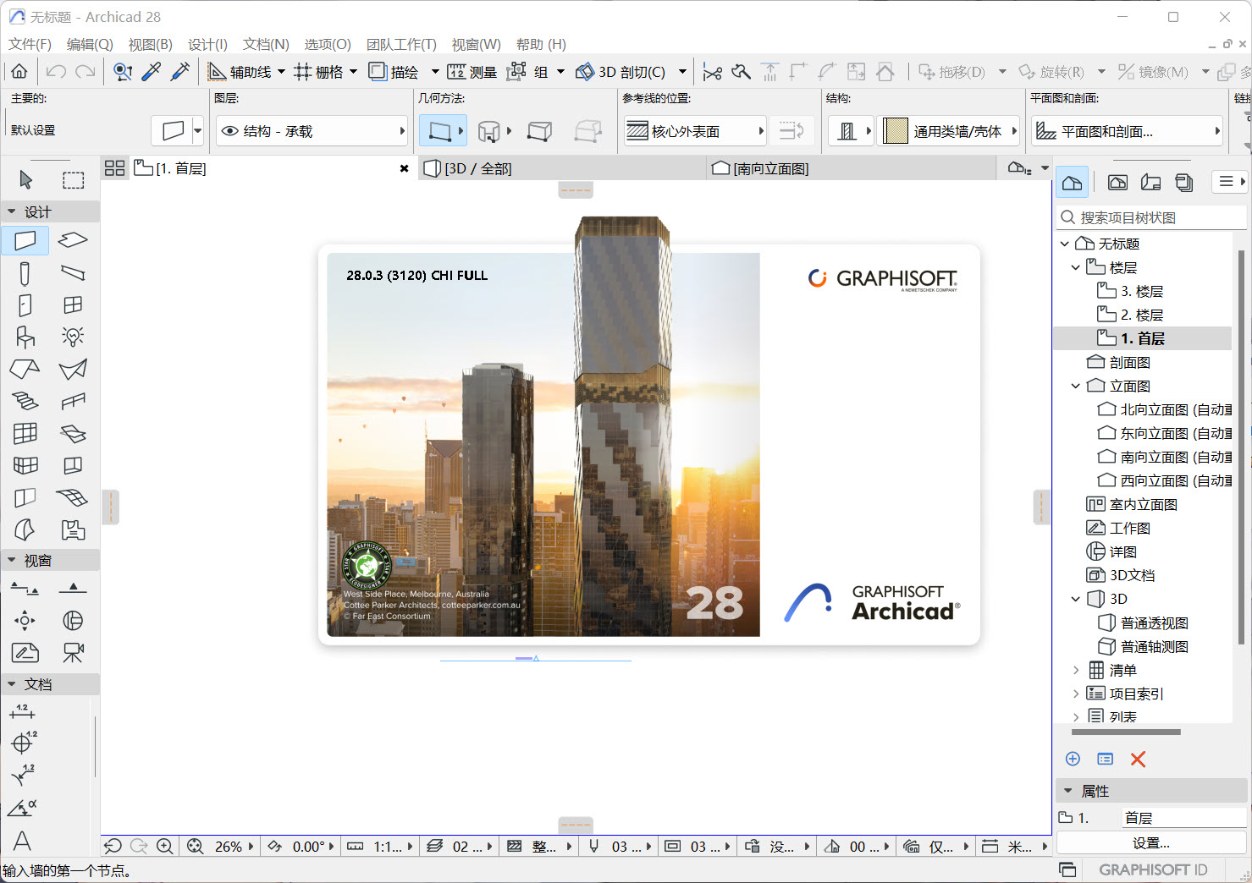Click the 首层 name field in properties
Viewport: 1252px width, 883px height.
[1183, 818]
